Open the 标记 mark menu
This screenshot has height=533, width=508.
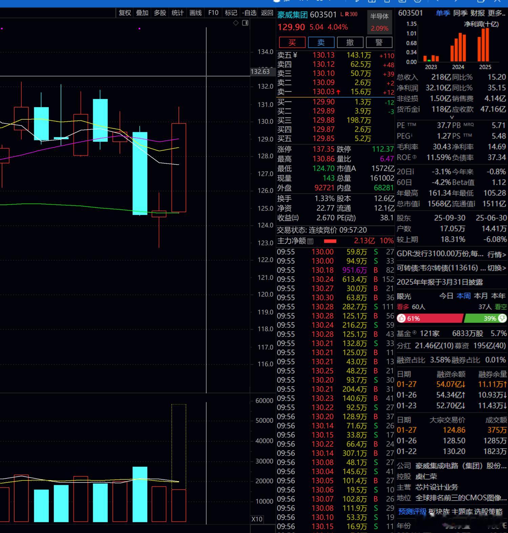coord(231,13)
